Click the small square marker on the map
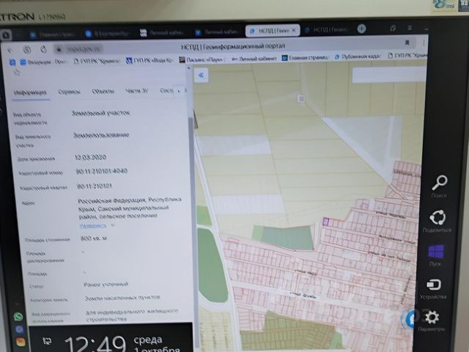 (x=301, y=98)
